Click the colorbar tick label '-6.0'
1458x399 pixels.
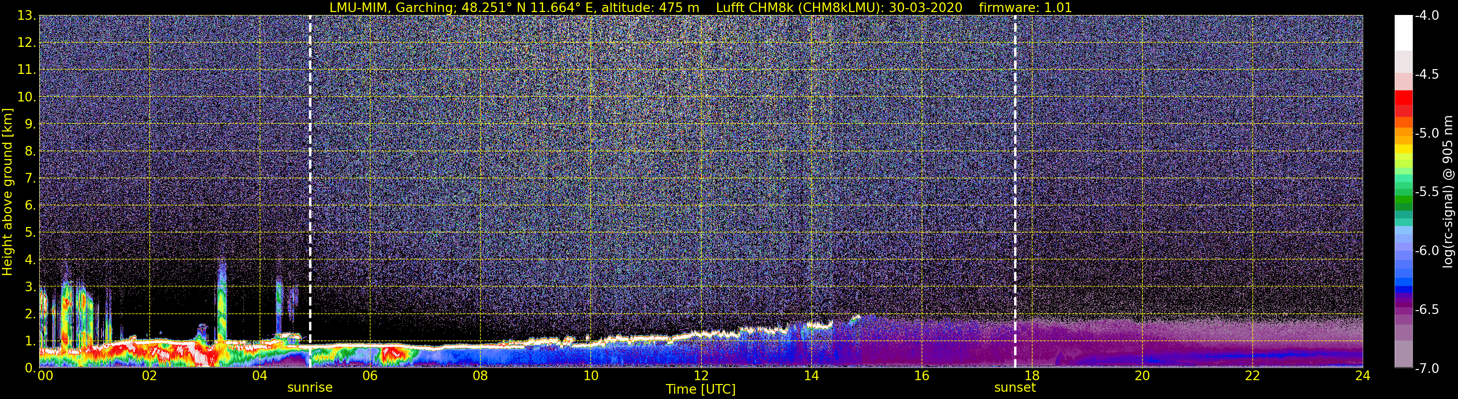pyautogui.click(x=1427, y=251)
